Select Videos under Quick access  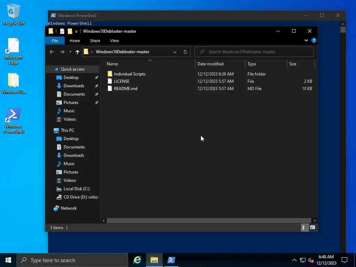click(70, 119)
